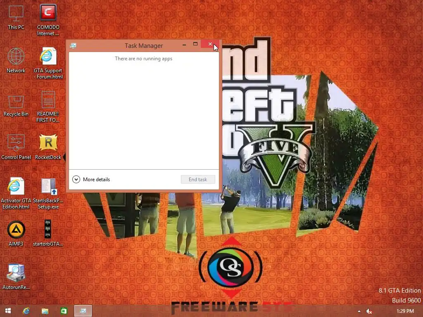Open GTA Support Forum.html file
423x317 pixels.
[x=48, y=63]
